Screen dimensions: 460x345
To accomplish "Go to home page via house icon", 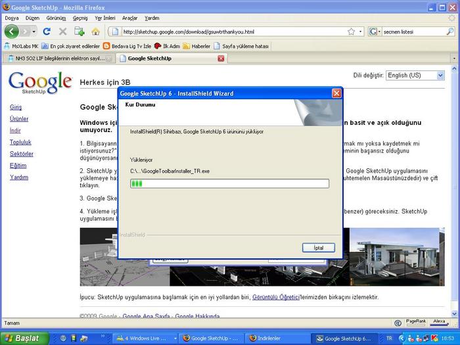I will click(96, 31).
